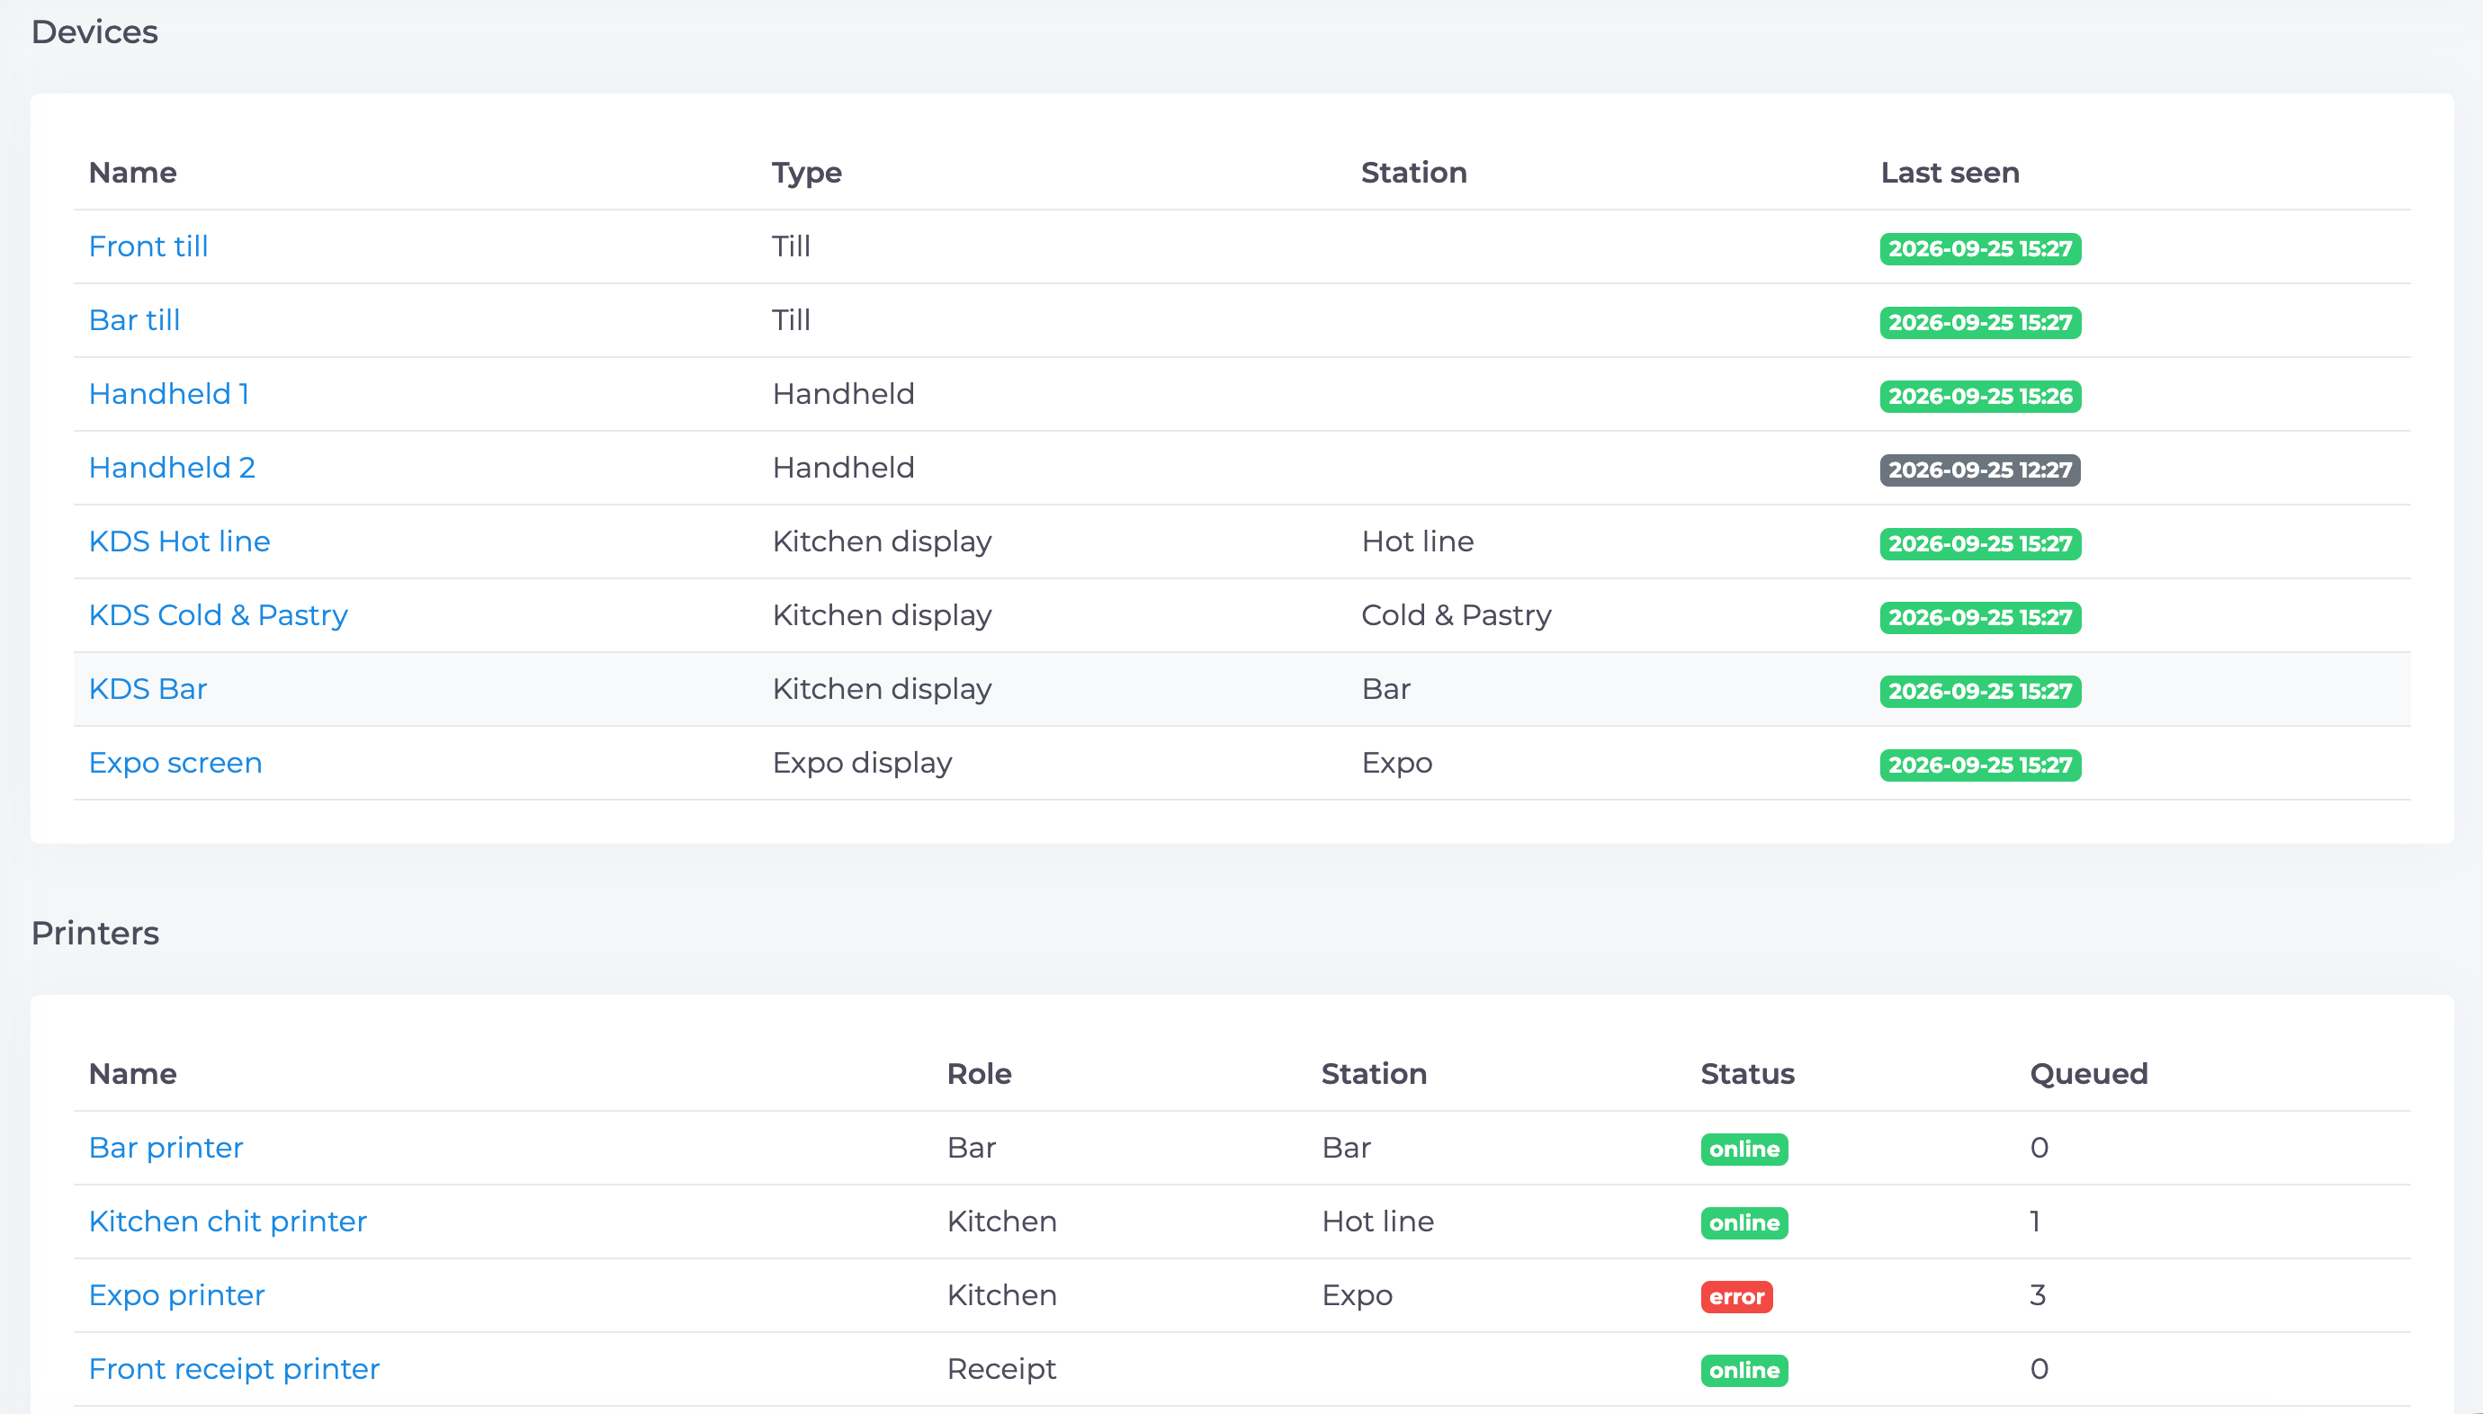Click KDS Cold & Pastry's last-seen badge
The image size is (2483, 1414).
(x=1980, y=618)
